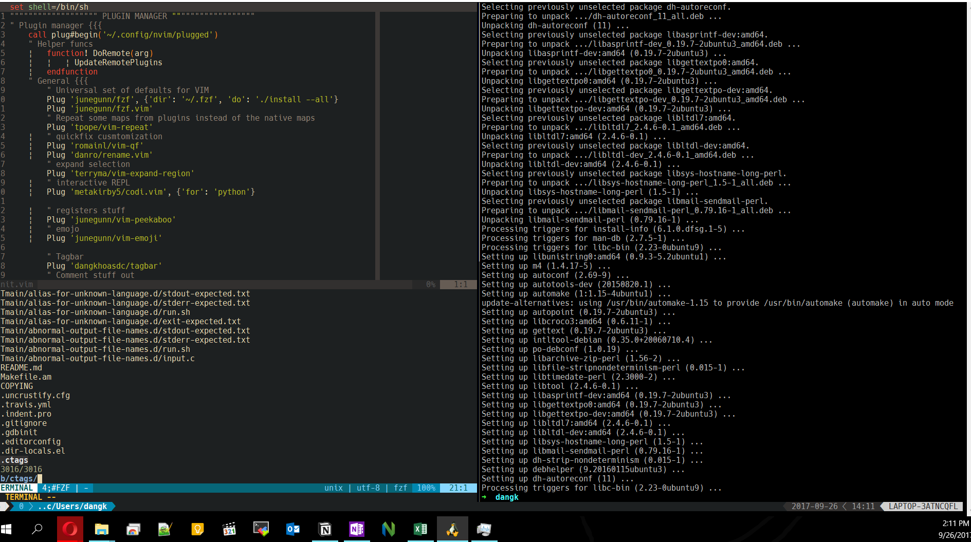Click the Plug 'junegunn/fzf.vim' line
The width and height of the screenshot is (971, 542).
click(x=99, y=109)
